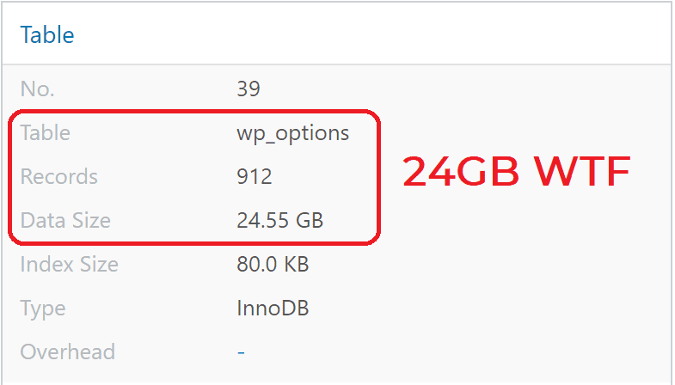
Task: Click the Type field label
Action: (43, 309)
